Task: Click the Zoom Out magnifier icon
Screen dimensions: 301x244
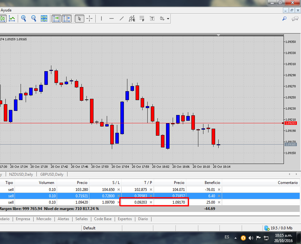Action: coord(34,18)
